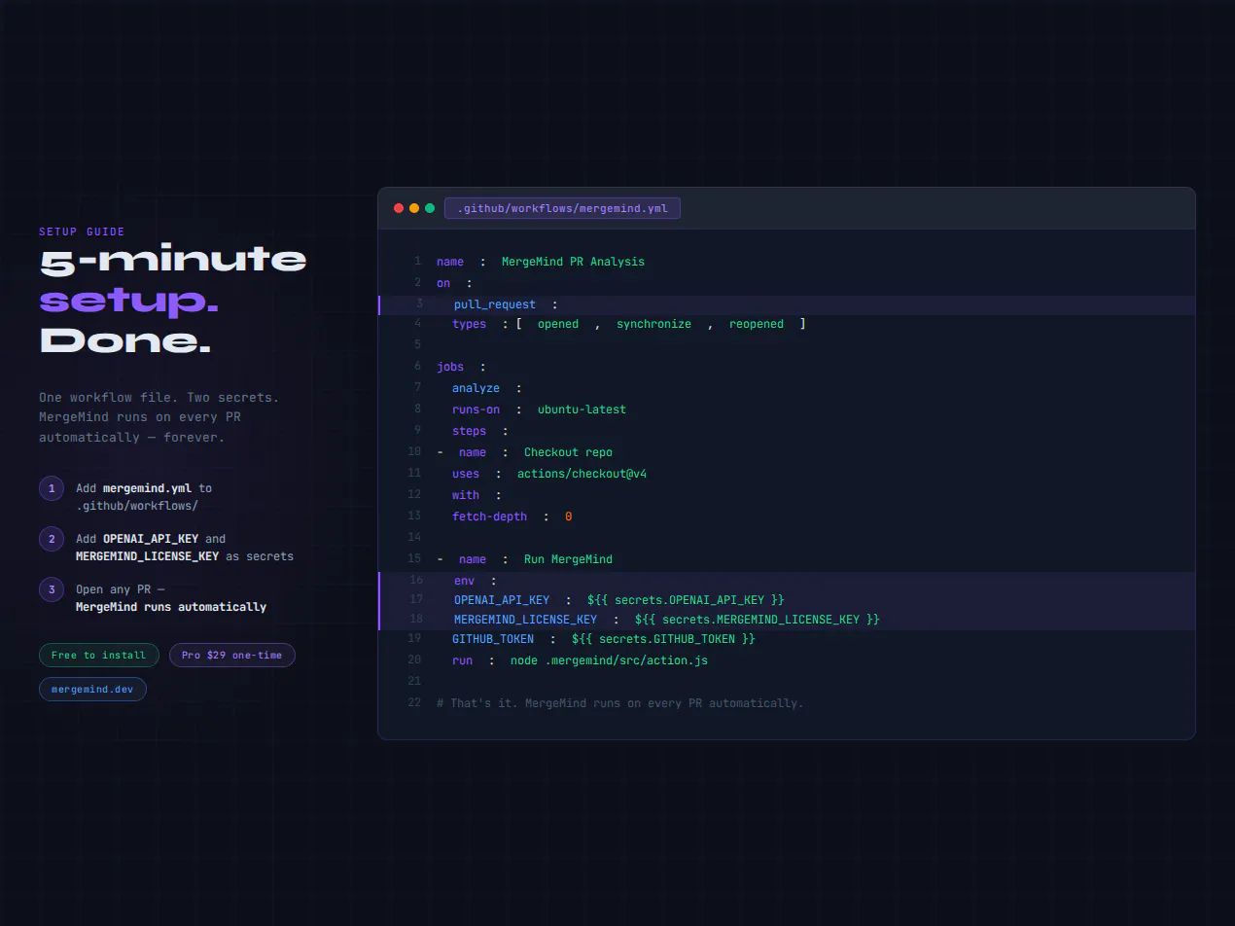The width and height of the screenshot is (1235, 926).
Task: Click the 'MergeMind runs automatically' step text
Action: (171, 607)
